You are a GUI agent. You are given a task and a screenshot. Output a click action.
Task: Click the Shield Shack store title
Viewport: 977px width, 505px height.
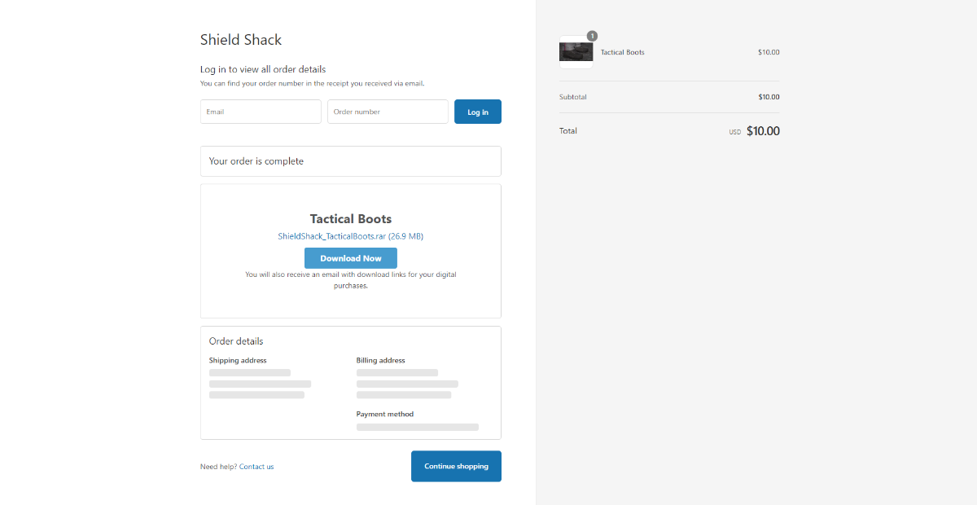[x=241, y=39]
